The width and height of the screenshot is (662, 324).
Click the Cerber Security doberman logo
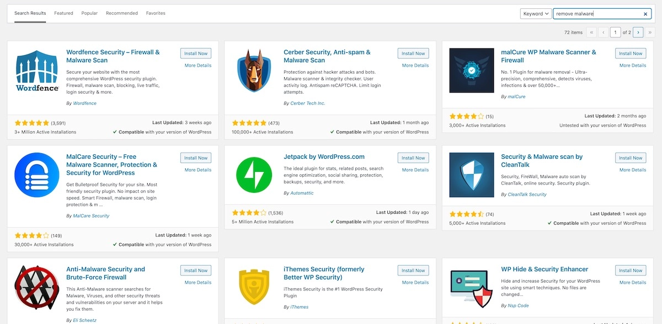tap(254, 71)
